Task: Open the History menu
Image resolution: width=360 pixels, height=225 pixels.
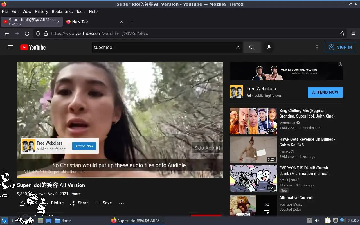Action: [41, 12]
